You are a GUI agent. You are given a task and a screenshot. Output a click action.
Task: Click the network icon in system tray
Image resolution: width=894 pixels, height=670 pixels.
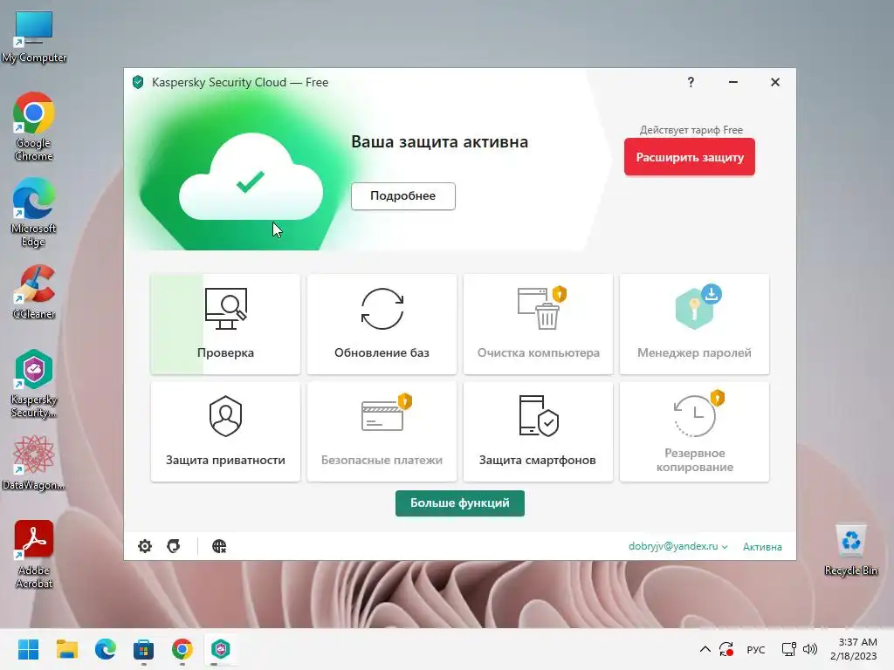pos(789,649)
